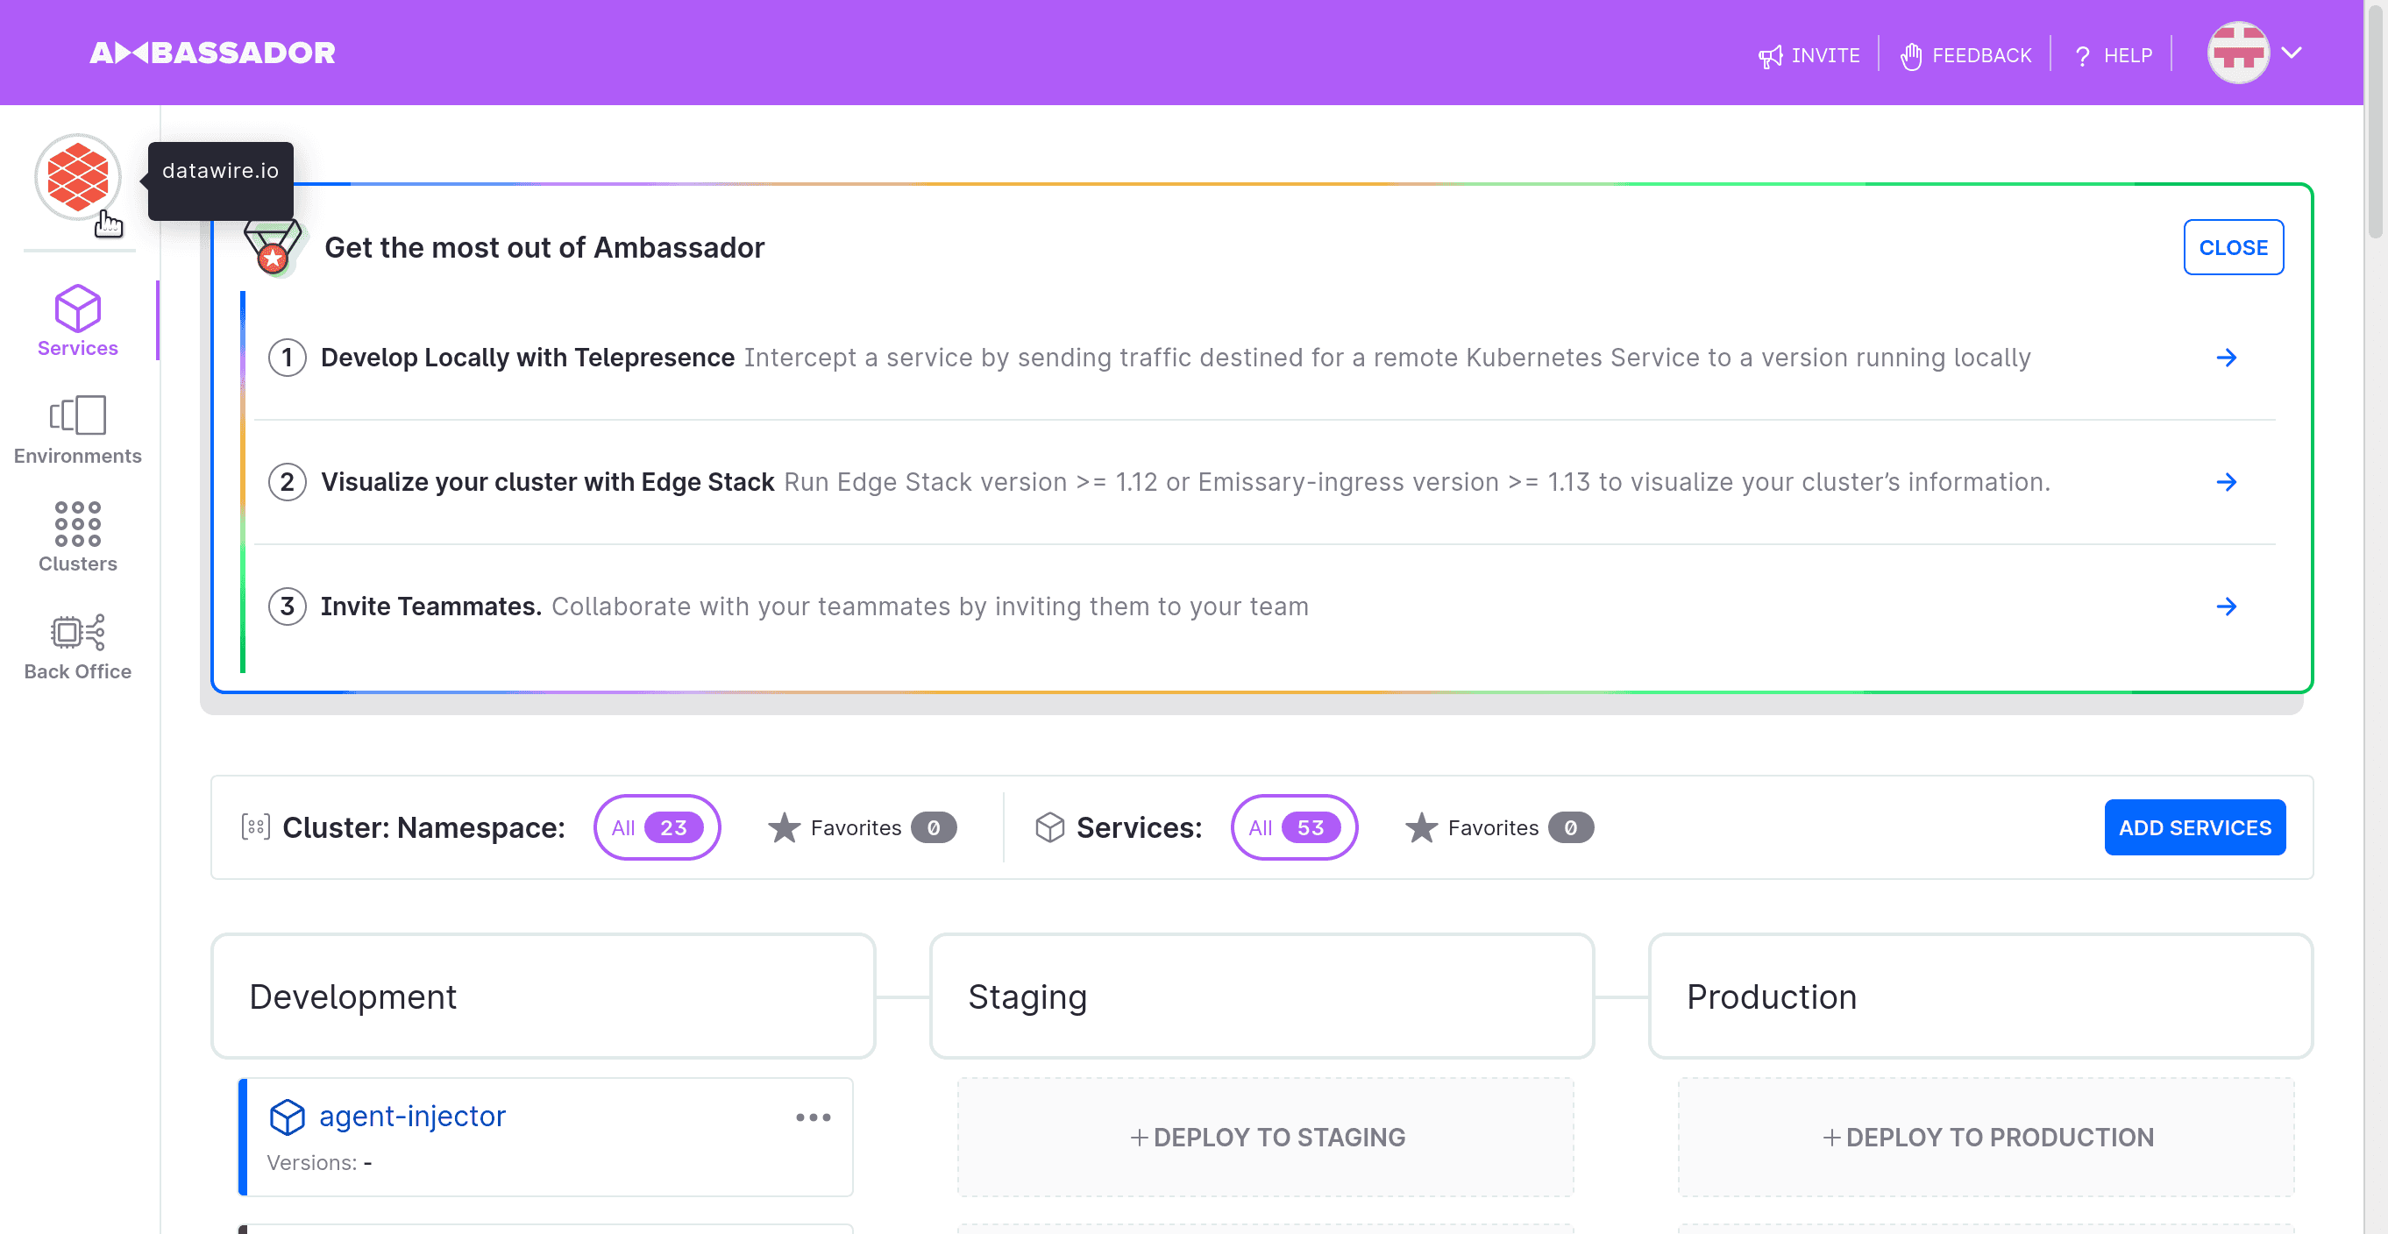Image resolution: width=2388 pixels, height=1234 pixels.
Task: Click the Development column header
Action: point(544,996)
